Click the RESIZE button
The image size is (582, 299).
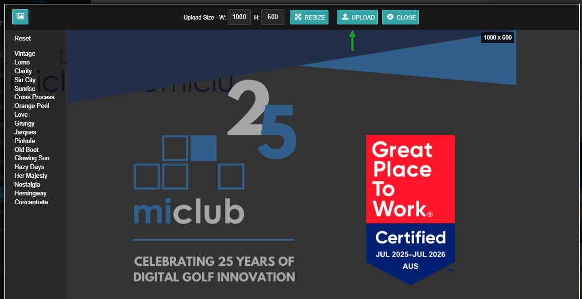pyautogui.click(x=309, y=17)
